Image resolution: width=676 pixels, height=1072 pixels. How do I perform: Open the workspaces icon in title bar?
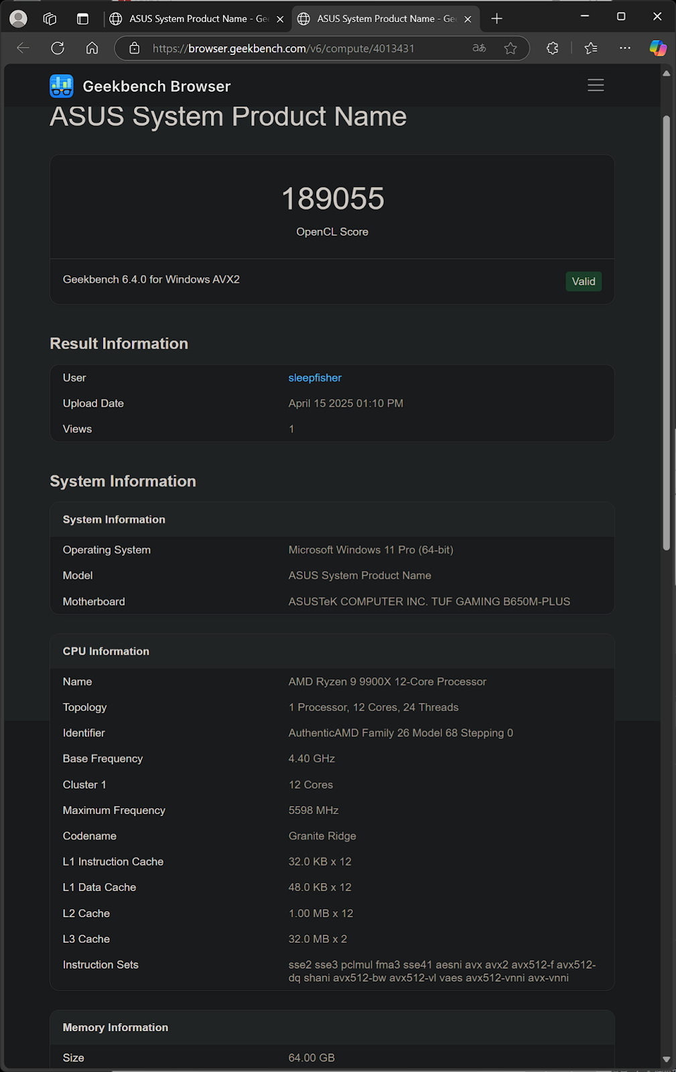[x=50, y=19]
